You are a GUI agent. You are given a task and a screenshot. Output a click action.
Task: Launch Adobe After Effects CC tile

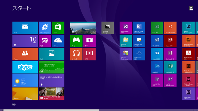(x=188, y=94)
